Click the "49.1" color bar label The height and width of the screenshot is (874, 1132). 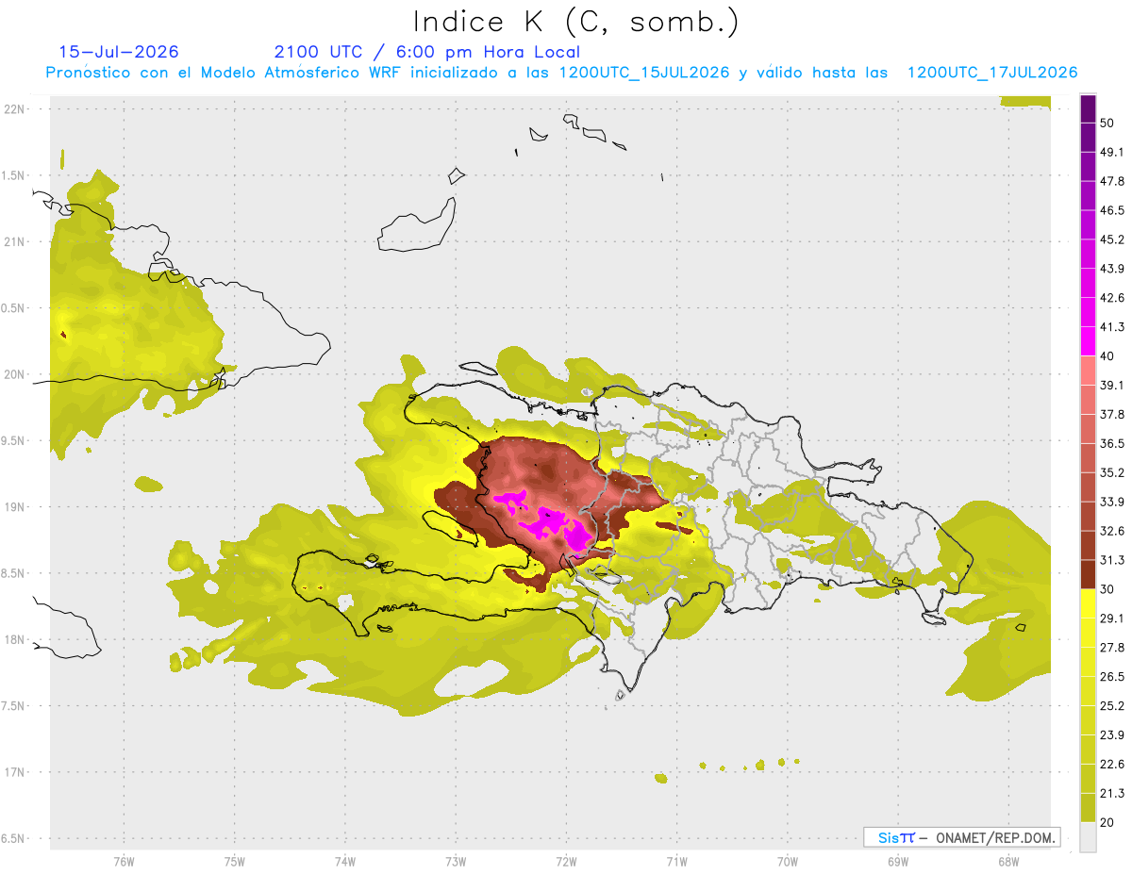click(1112, 152)
